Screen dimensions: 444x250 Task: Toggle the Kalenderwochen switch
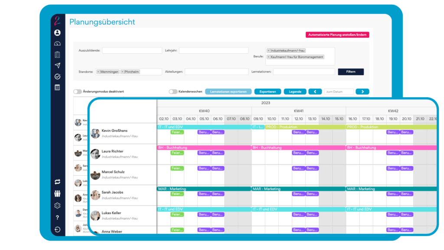(173, 92)
